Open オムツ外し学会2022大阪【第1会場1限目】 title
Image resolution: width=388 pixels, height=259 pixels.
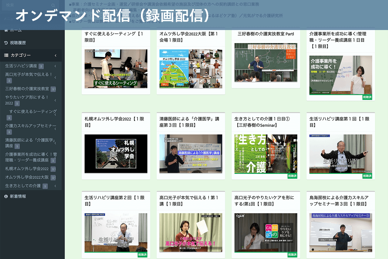(189, 37)
